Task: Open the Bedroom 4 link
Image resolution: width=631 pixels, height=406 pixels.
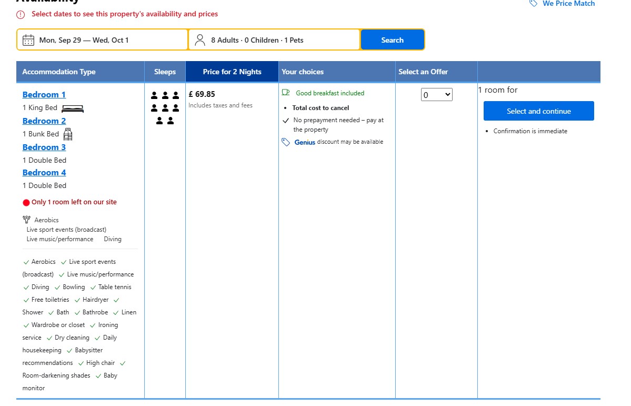Action: [x=44, y=173]
